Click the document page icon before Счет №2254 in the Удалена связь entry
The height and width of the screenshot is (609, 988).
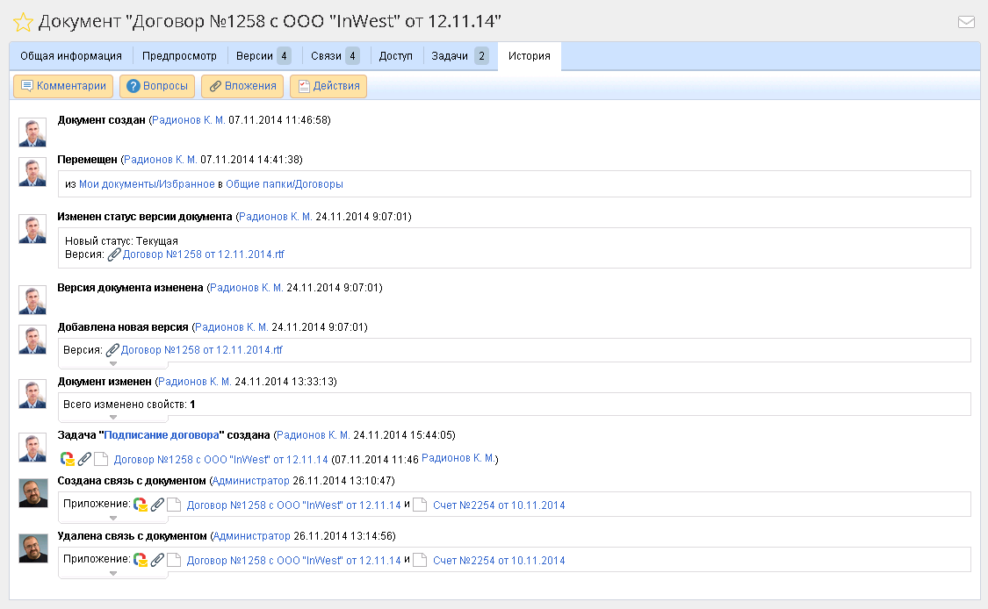pyautogui.click(x=420, y=560)
